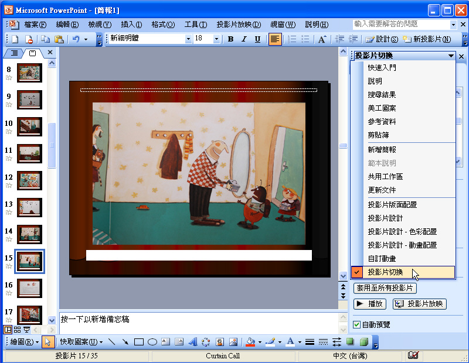Screen dimensions: 469x363
Task: Select slide 16 thumbnail
Action: [x=29, y=288]
